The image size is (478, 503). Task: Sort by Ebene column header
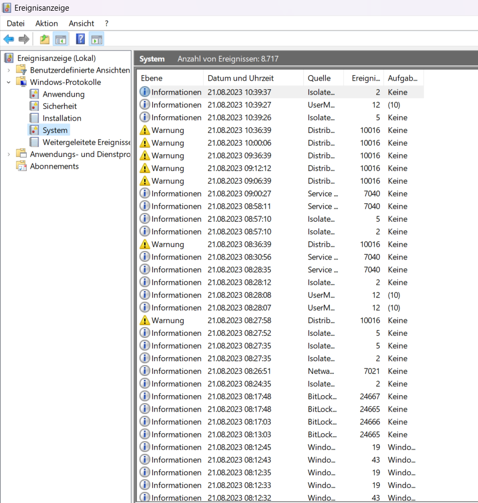point(171,78)
